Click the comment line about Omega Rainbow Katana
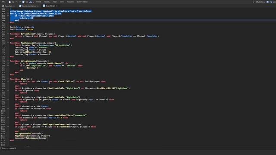 (50, 11)
